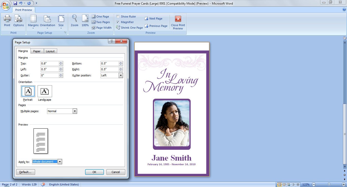Click Shrink One Page

pyautogui.click(x=130, y=28)
